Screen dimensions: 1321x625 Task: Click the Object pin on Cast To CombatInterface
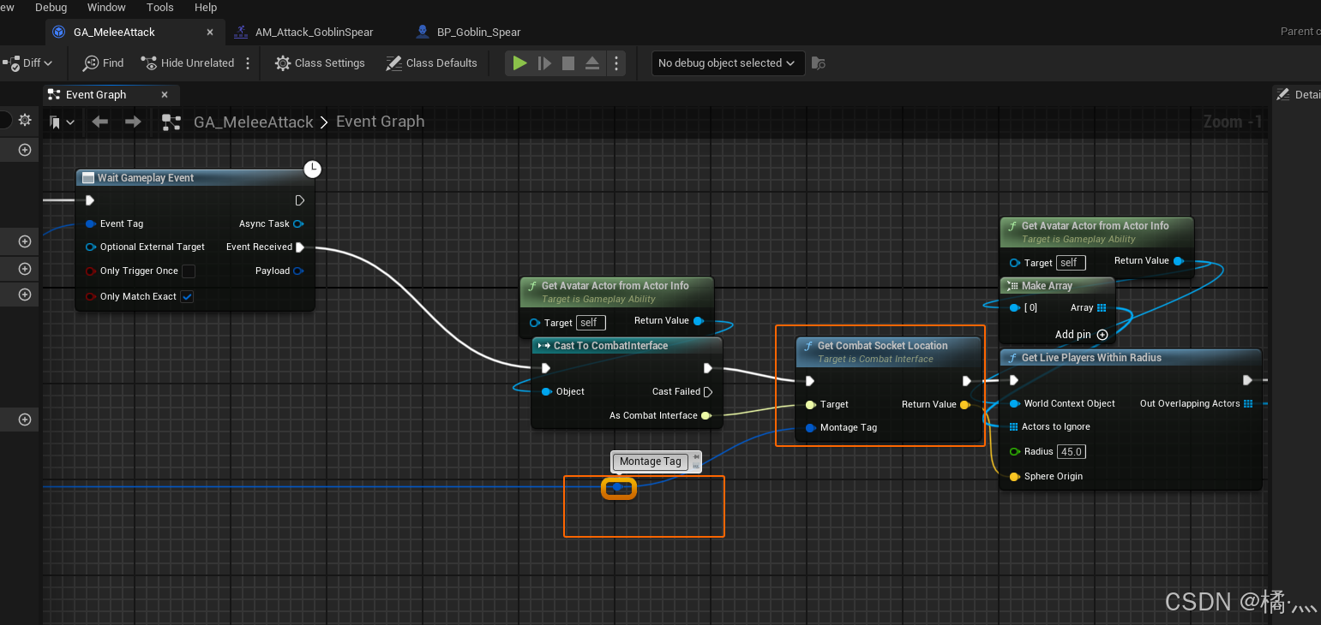[x=546, y=392]
